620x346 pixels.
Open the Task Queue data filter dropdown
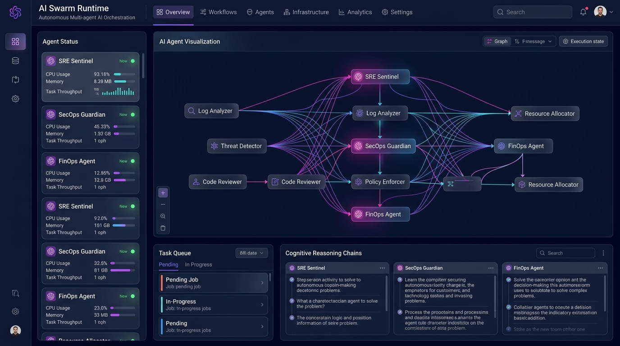[251, 253]
